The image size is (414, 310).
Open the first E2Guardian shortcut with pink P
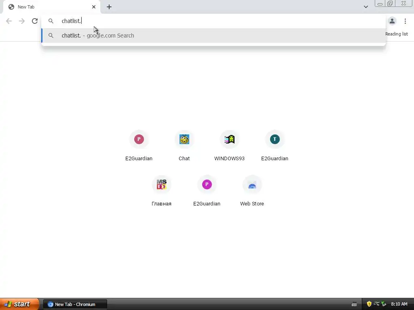139,145
